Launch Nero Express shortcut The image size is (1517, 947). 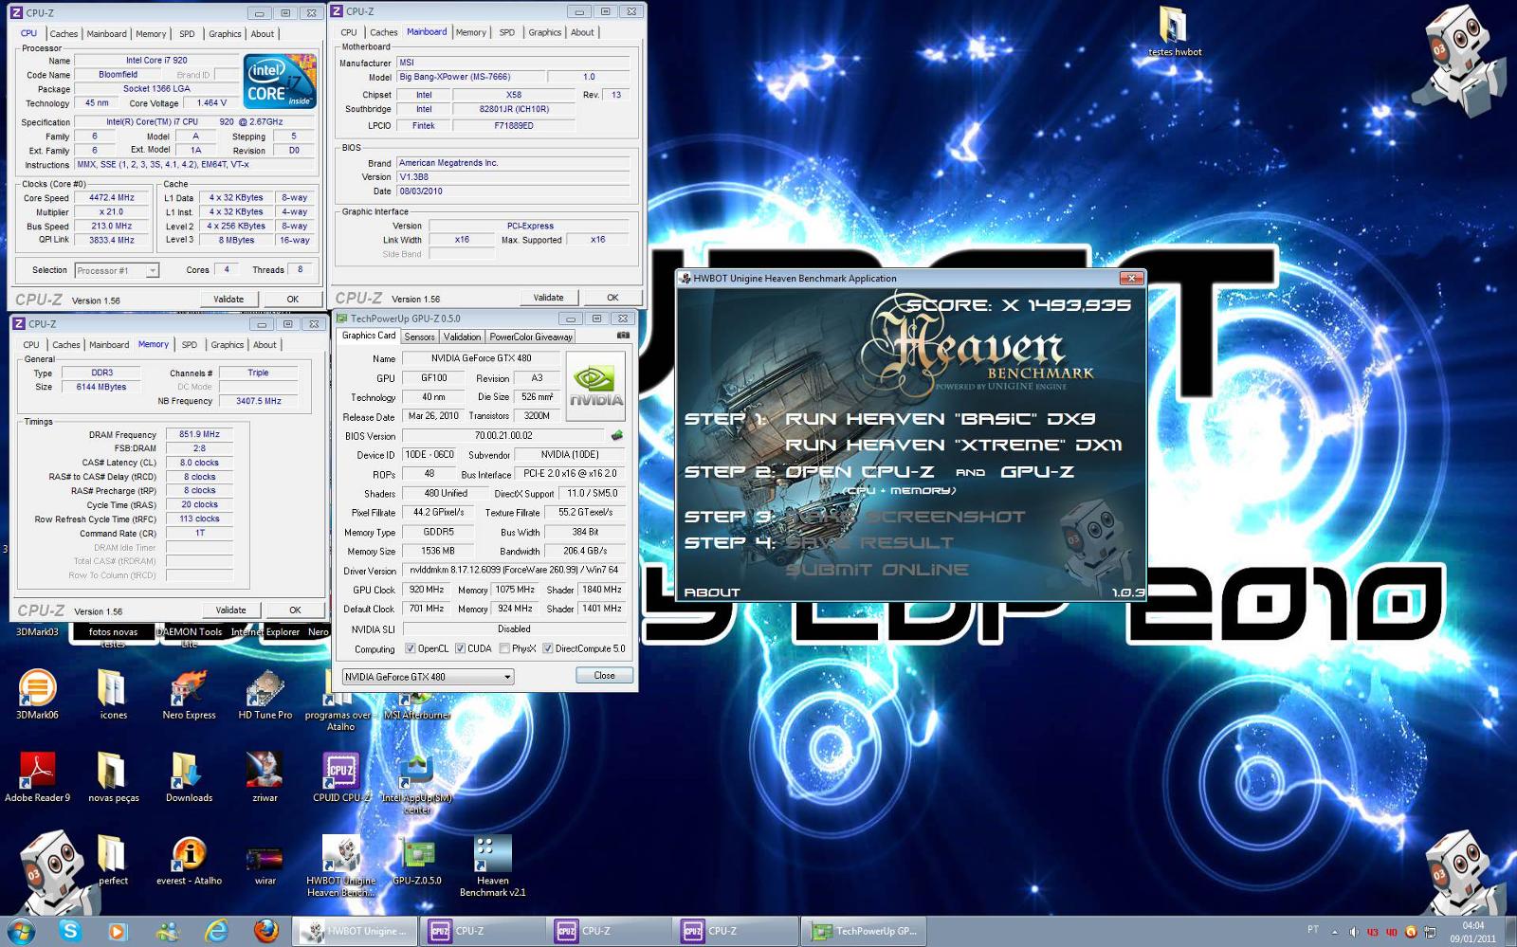click(189, 694)
